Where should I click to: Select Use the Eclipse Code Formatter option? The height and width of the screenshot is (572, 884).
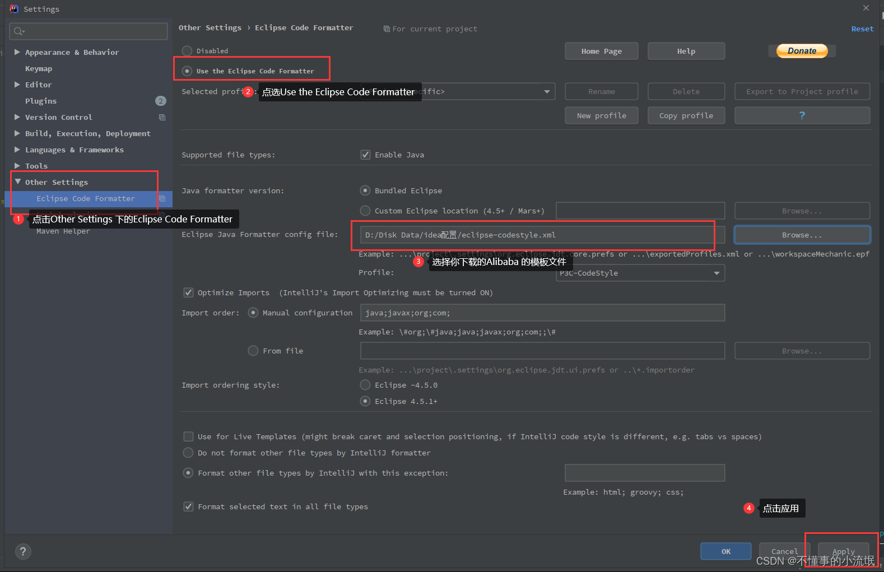[187, 71]
